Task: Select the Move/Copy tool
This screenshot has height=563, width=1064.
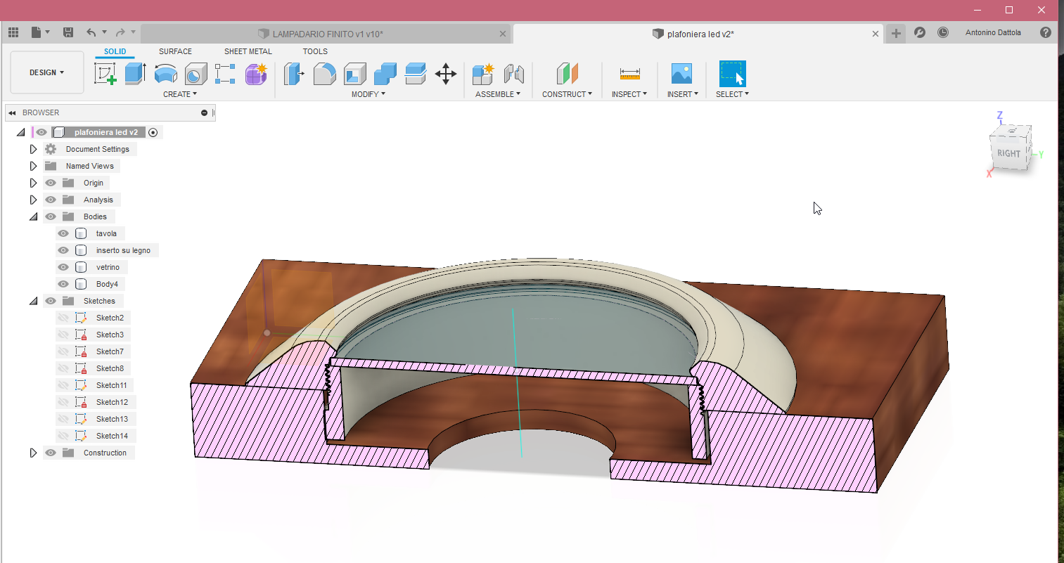Action: point(446,73)
